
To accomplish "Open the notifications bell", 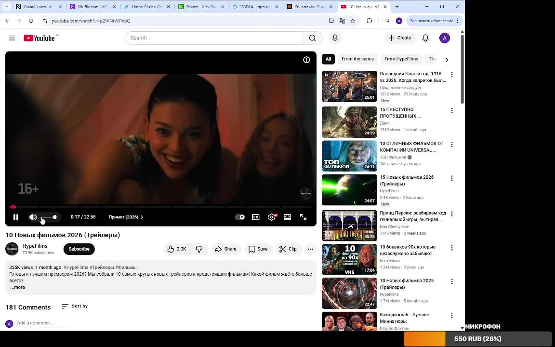I will coord(425,38).
